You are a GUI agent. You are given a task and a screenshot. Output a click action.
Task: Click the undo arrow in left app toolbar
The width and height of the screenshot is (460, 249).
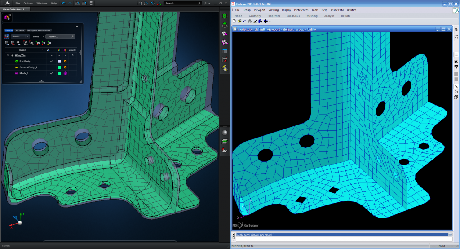pos(63,3)
